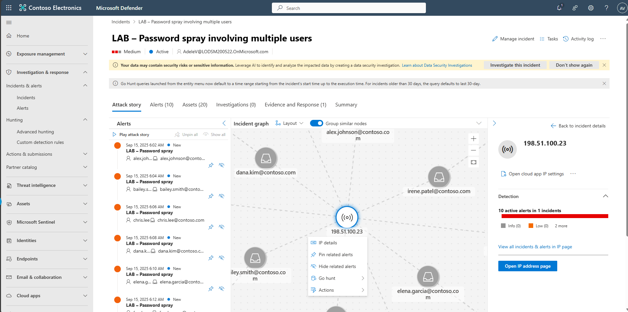Click the Info (0) gray swatch
628x312 pixels.
point(503,226)
